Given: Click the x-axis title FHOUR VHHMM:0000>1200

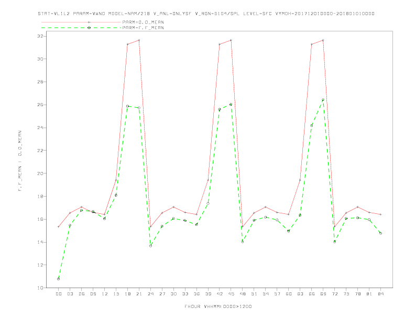Looking at the screenshot, I should point(218,306).
